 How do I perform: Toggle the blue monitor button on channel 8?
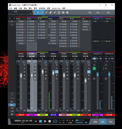click(89, 72)
